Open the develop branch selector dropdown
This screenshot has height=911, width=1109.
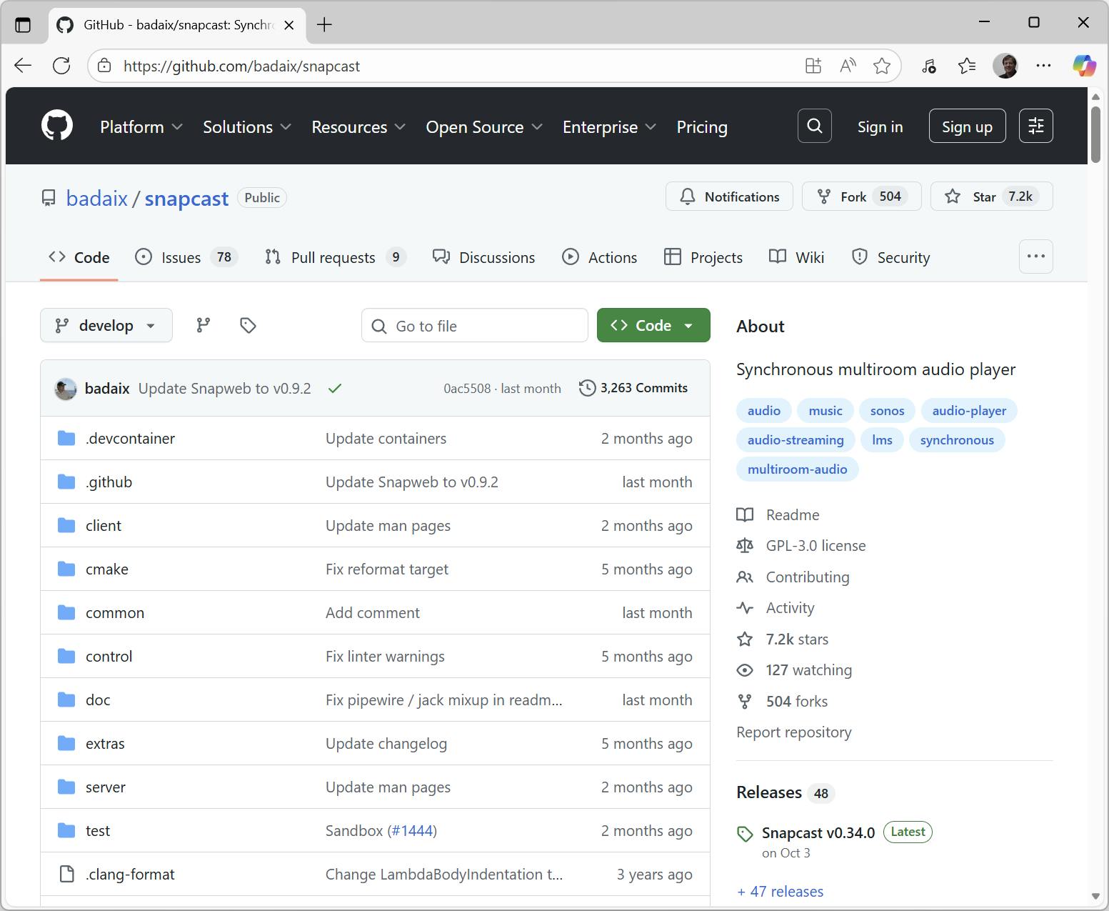coord(106,325)
